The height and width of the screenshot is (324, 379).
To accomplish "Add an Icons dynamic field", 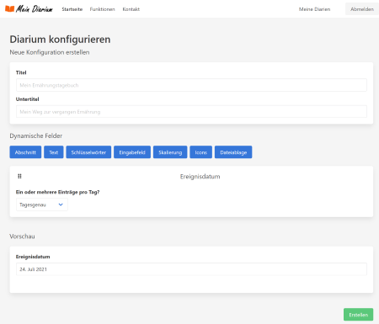I will [x=201, y=152].
